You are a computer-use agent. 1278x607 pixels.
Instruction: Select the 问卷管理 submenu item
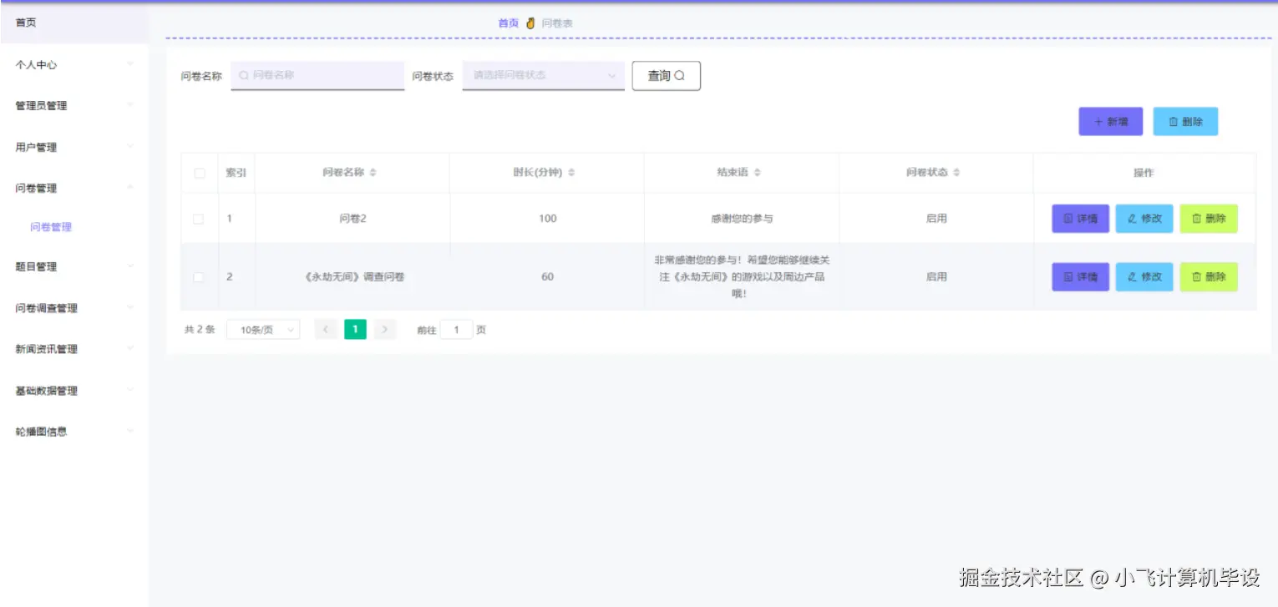point(51,227)
